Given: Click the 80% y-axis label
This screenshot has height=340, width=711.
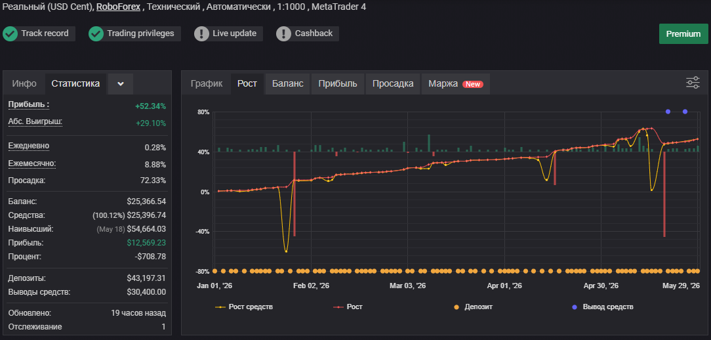Looking at the screenshot, I should [x=203, y=112].
